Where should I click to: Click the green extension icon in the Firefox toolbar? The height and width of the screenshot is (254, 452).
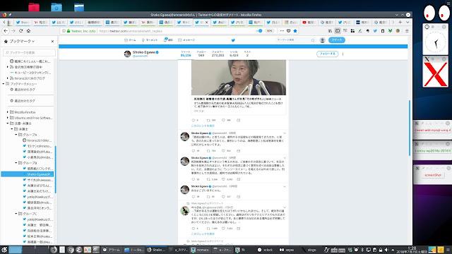[x=390, y=31]
